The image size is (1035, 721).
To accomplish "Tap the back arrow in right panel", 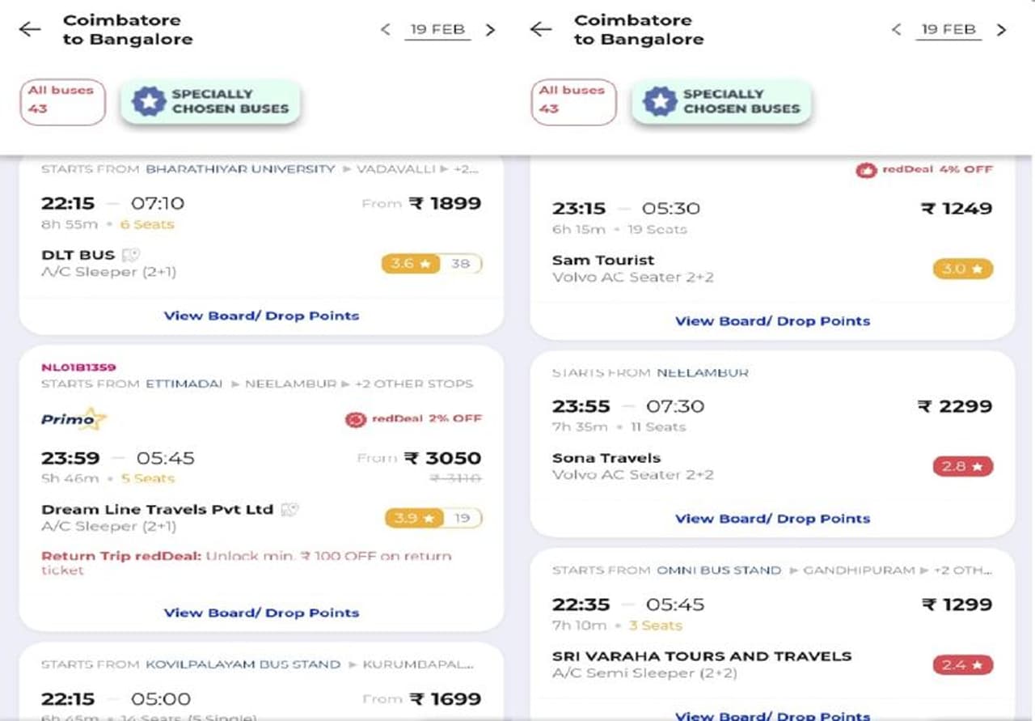I will tap(541, 30).
